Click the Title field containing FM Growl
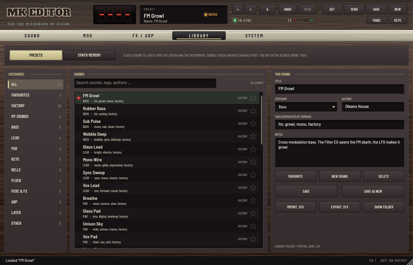Image resolution: width=413 pixels, height=265 pixels. (340, 89)
